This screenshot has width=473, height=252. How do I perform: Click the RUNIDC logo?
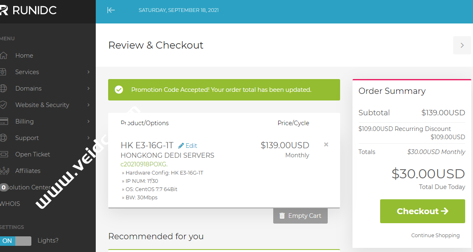pyautogui.click(x=28, y=11)
